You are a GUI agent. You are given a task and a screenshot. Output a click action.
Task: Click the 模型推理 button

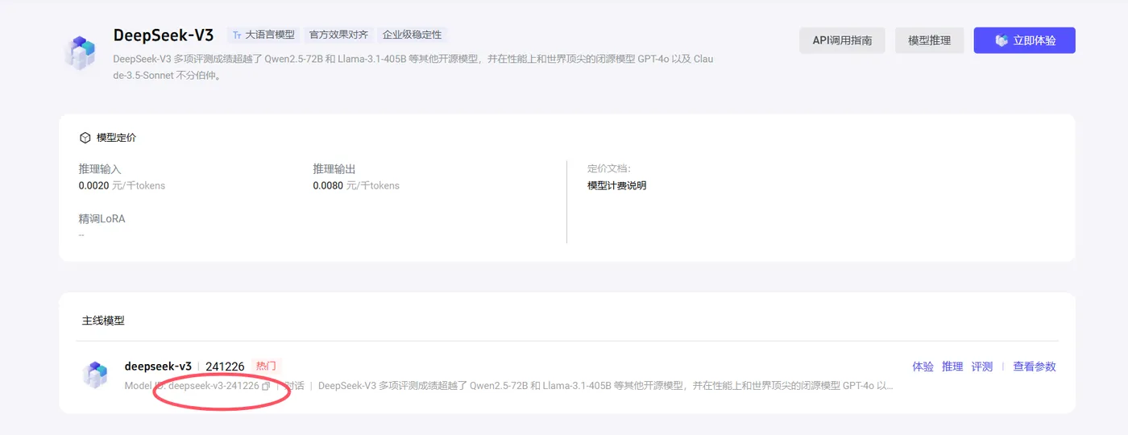[929, 40]
